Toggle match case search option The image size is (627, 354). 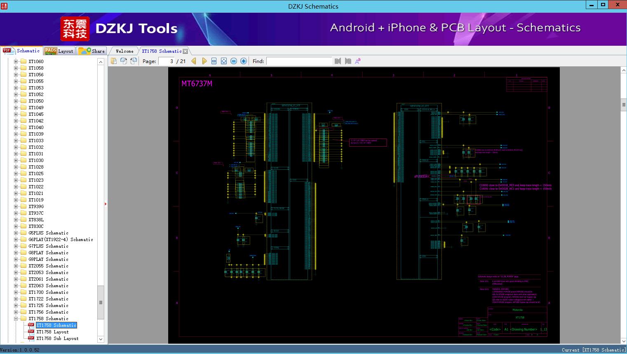click(358, 61)
